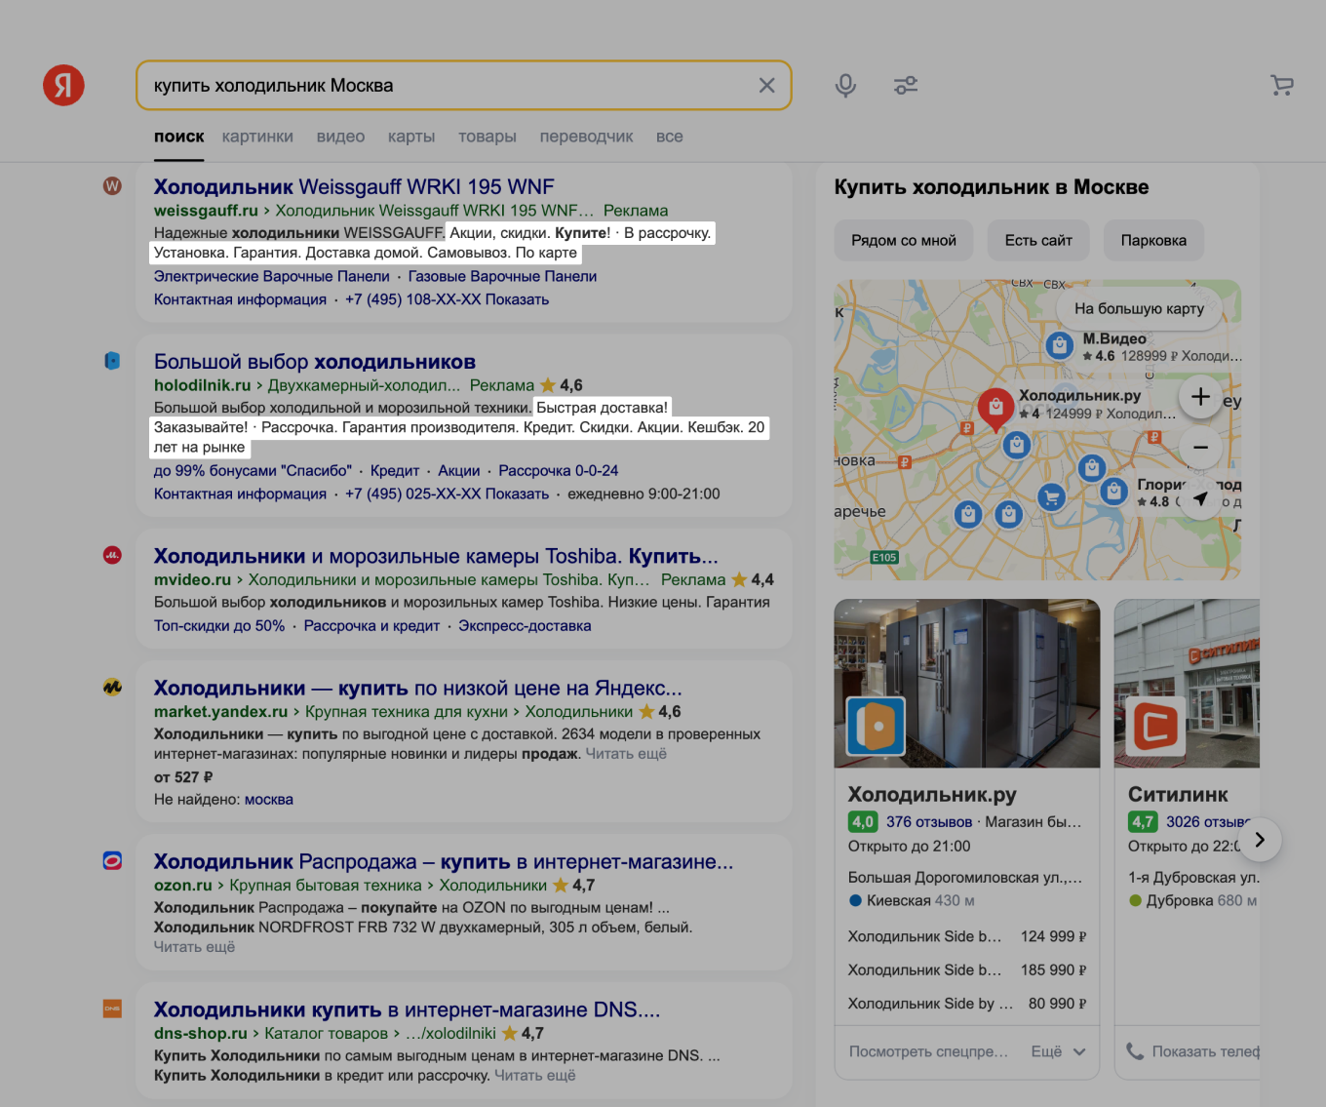Image resolution: width=1326 pixels, height=1107 pixels.
Task: Expand Читать ещё for the Ozon result
Action: point(193,946)
